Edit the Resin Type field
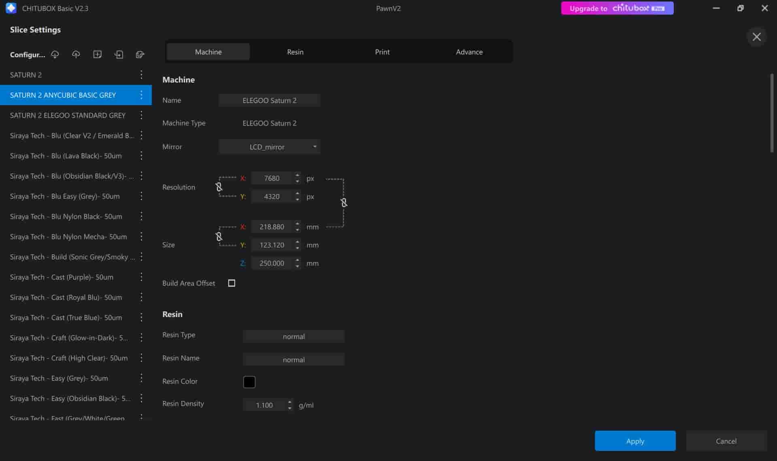This screenshot has height=461, width=777. click(x=293, y=336)
